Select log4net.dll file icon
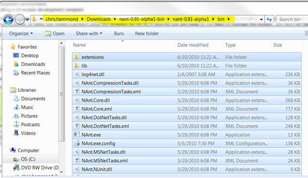This screenshot has height=178, width=308. point(77,74)
